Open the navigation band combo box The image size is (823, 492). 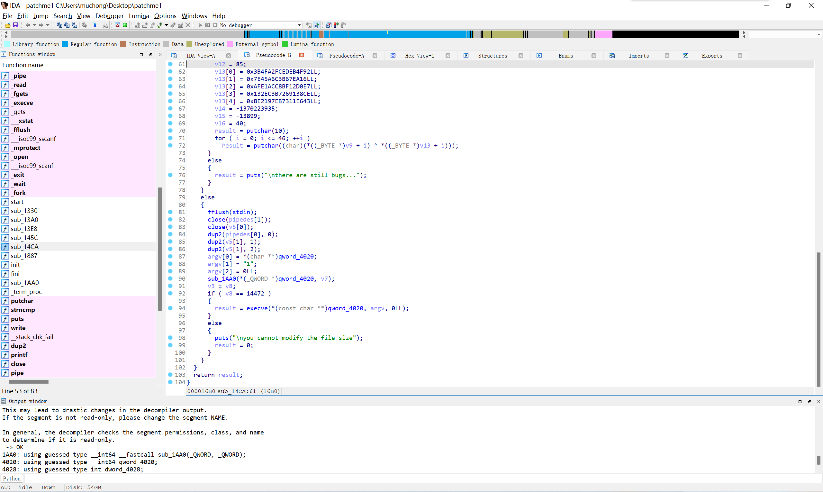pyautogui.click(x=785, y=34)
